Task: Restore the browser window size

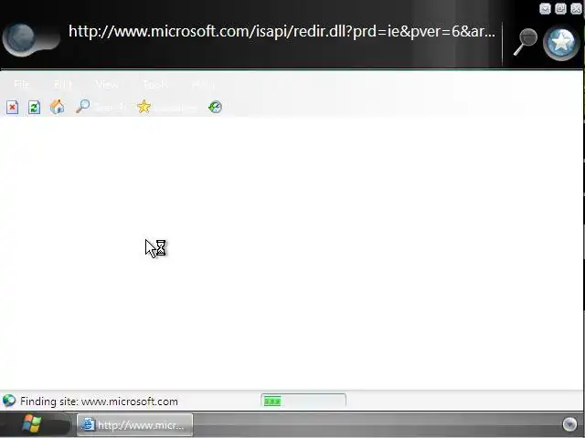Action: coord(560,8)
